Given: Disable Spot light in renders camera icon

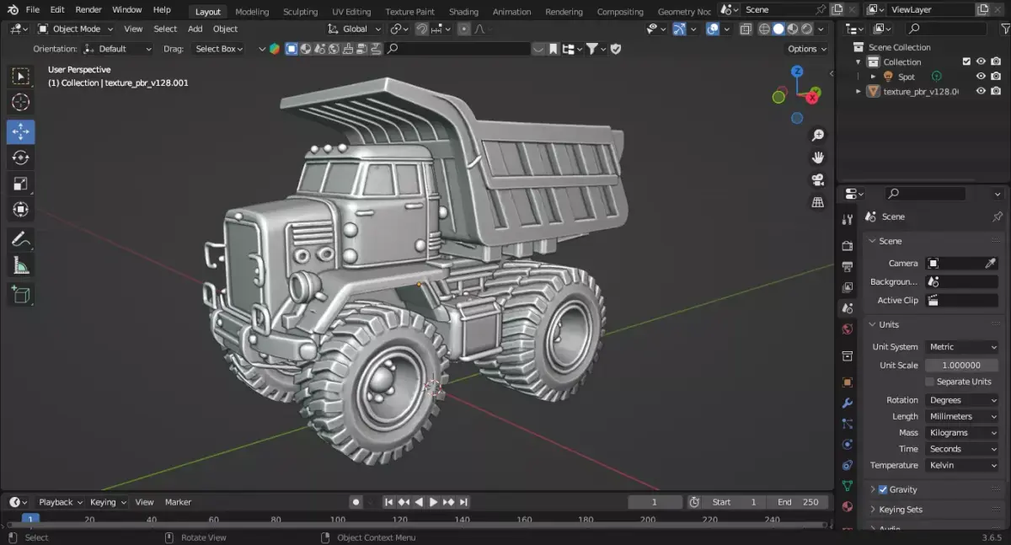Looking at the screenshot, I should pyautogui.click(x=996, y=77).
